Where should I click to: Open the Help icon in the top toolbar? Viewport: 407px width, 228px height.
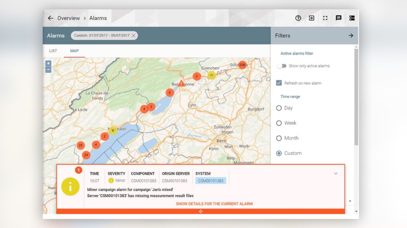tap(298, 18)
